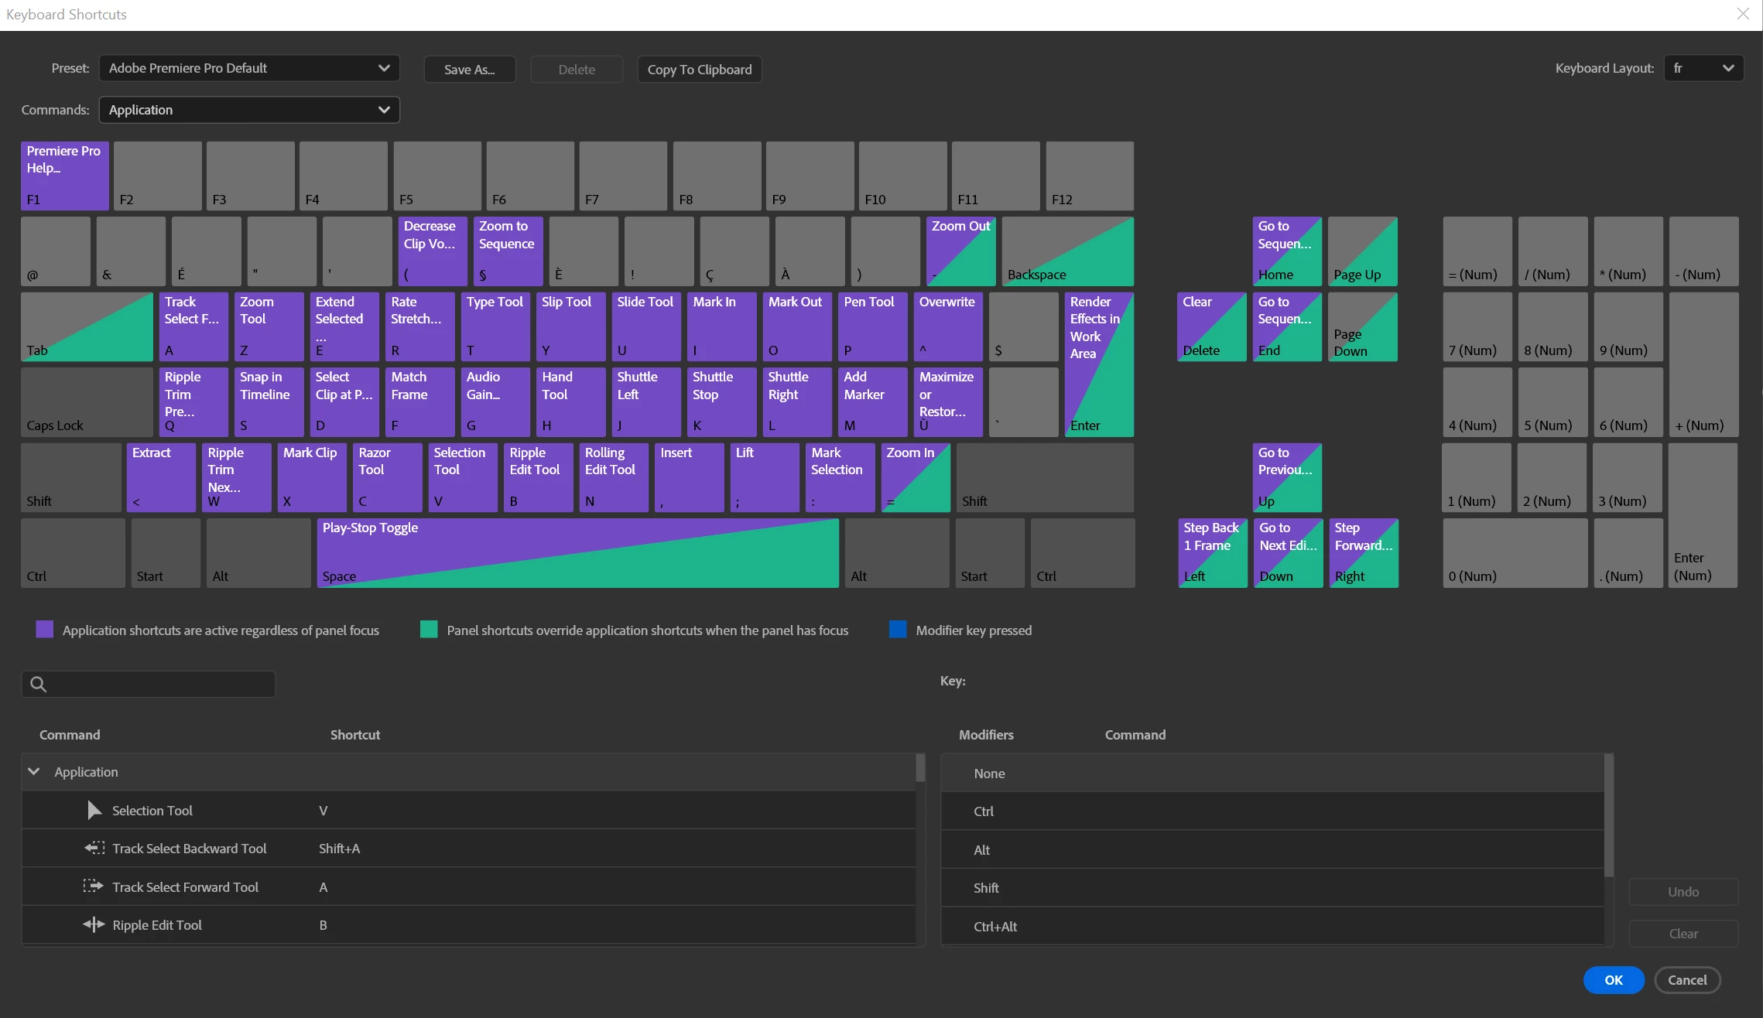Viewport: 1763px width, 1018px height.
Task: Open the Preset dropdown
Action: tap(248, 68)
